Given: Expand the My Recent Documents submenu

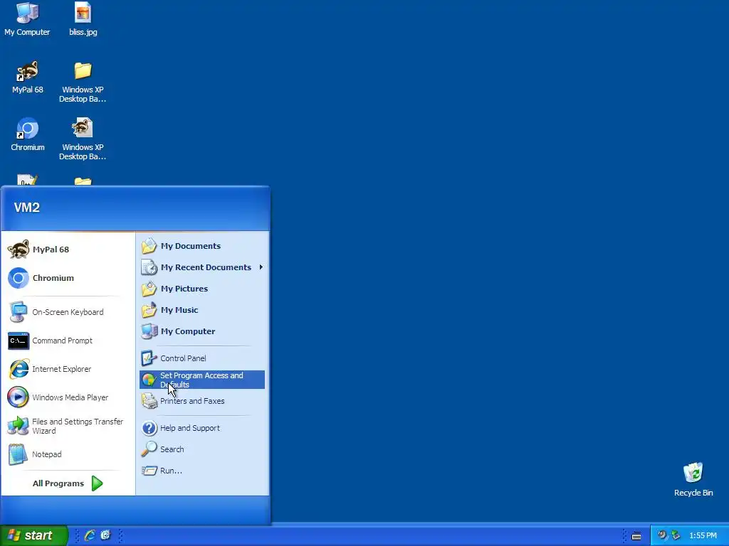Looking at the screenshot, I should [x=202, y=267].
